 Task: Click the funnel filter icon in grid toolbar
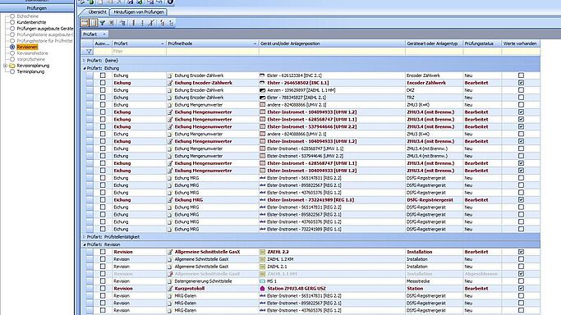[103, 23]
